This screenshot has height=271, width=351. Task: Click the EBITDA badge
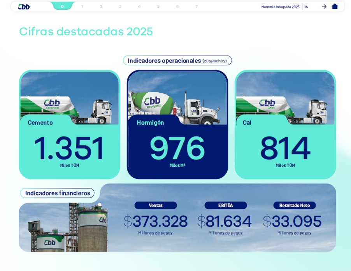(x=226, y=205)
